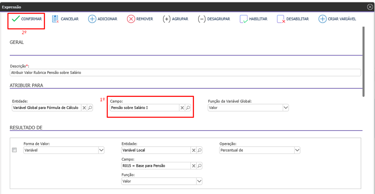Screen dimensions: 375x194
Task: Click the Adicionar plus circle icon
Action: (x=92, y=19)
